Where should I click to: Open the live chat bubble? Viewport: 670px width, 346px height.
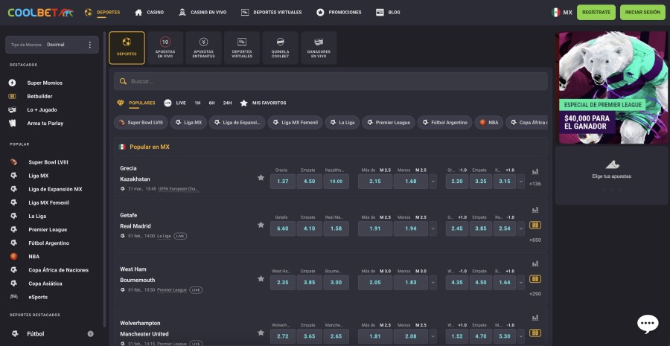point(648,324)
